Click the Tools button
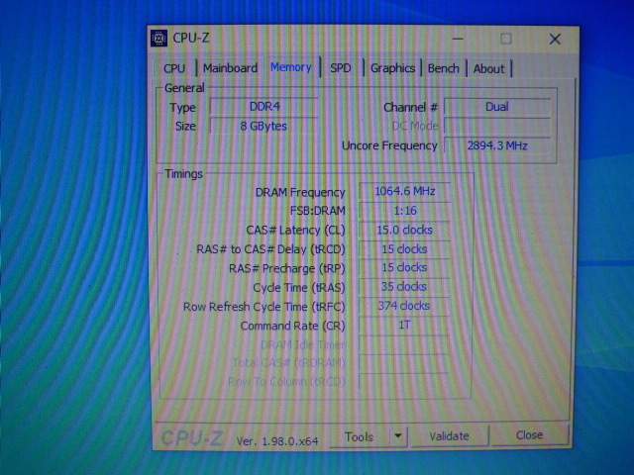634x475 pixels. pyautogui.click(x=359, y=436)
